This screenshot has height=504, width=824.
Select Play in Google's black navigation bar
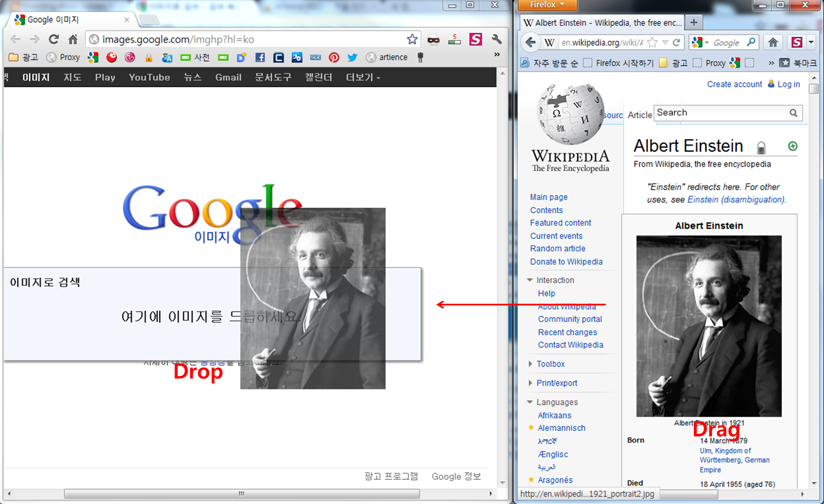[x=105, y=77]
